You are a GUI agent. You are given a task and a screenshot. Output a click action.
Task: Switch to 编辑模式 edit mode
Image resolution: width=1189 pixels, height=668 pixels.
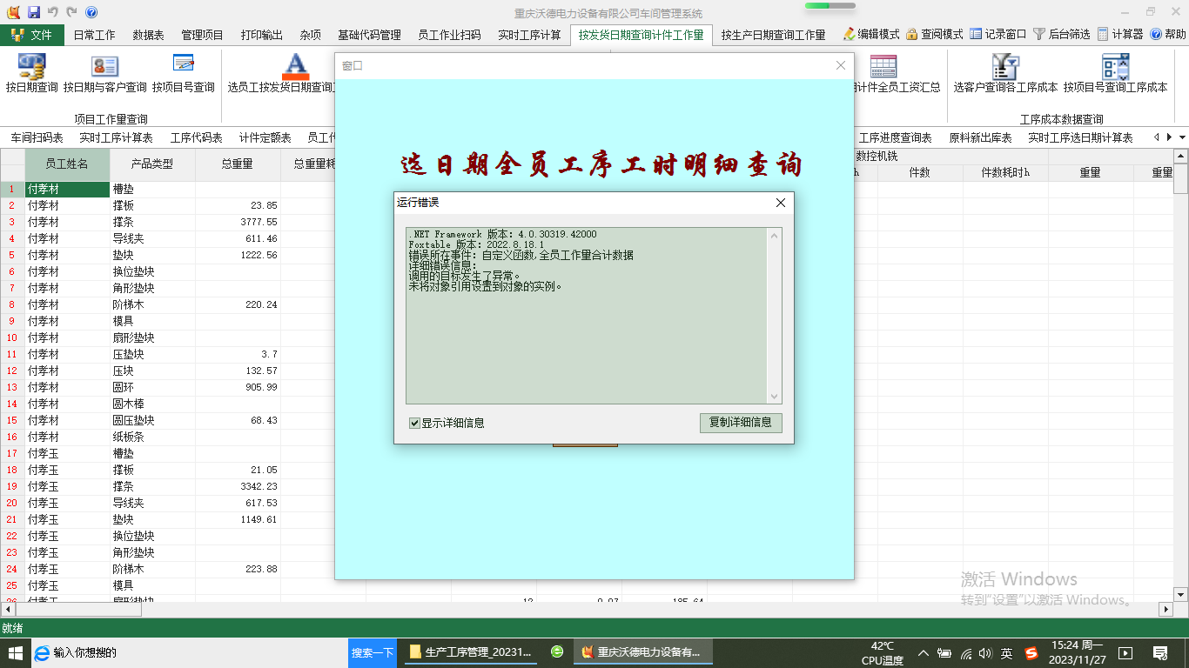point(871,35)
